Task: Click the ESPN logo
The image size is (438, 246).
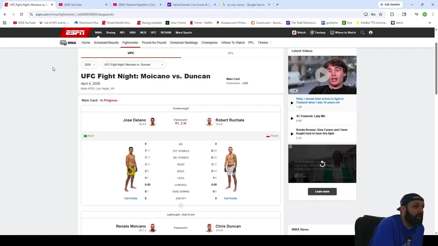Action: point(75,32)
